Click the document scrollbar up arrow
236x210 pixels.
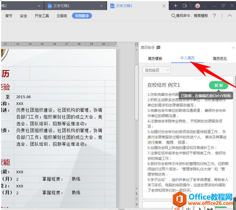137,50
